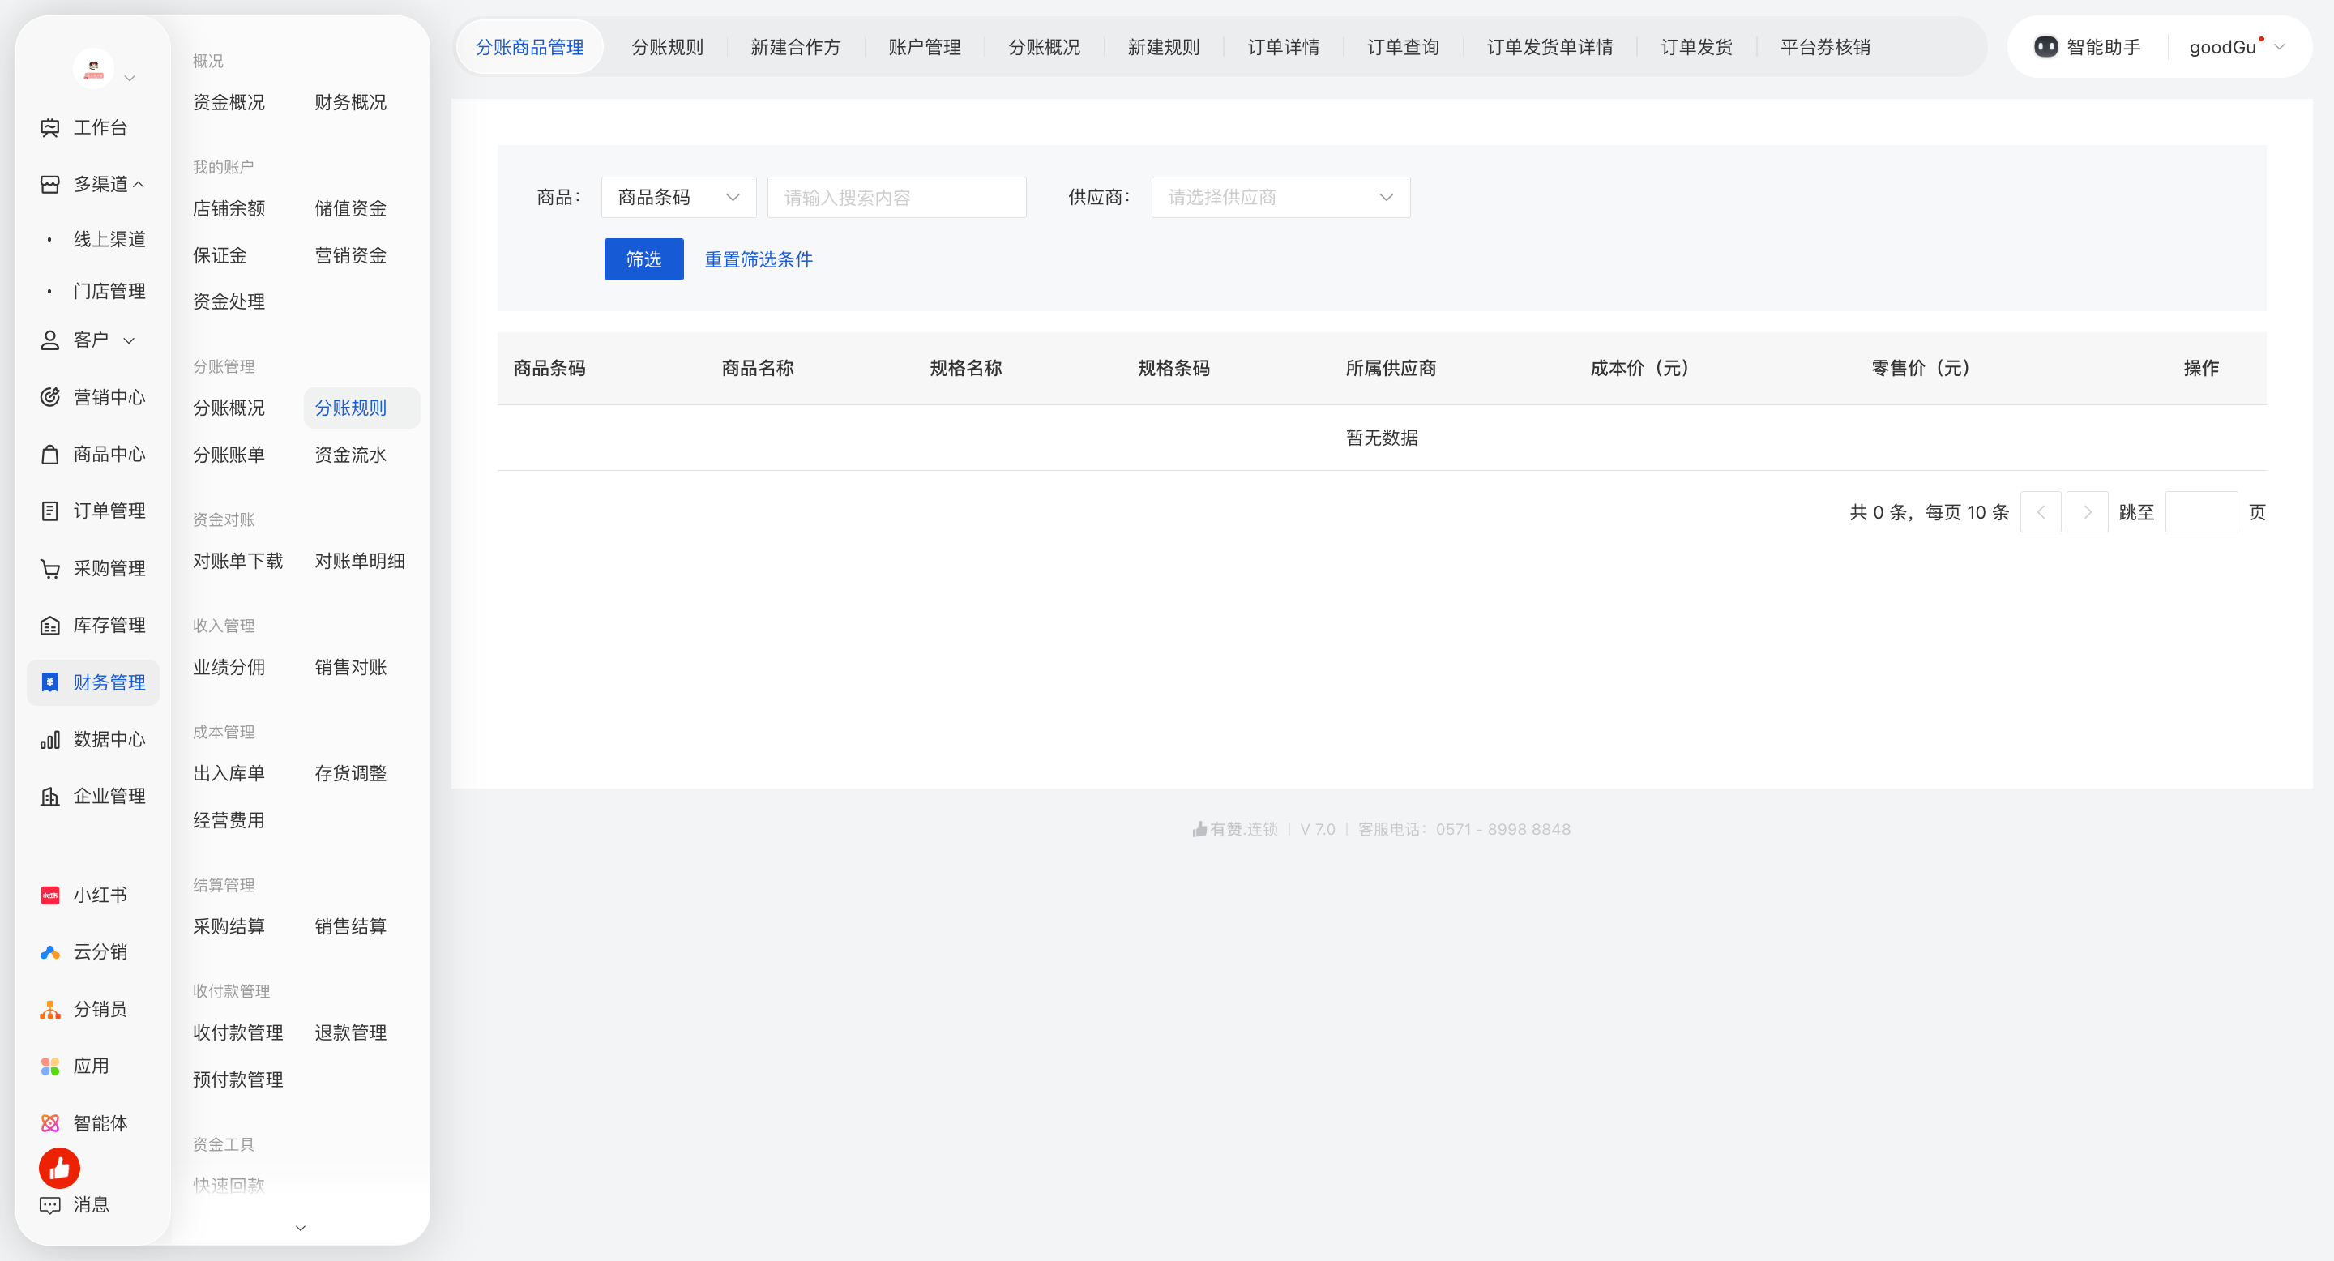The image size is (2334, 1261).
Task: Open 分账概况 in submenu
Action: pos(229,408)
